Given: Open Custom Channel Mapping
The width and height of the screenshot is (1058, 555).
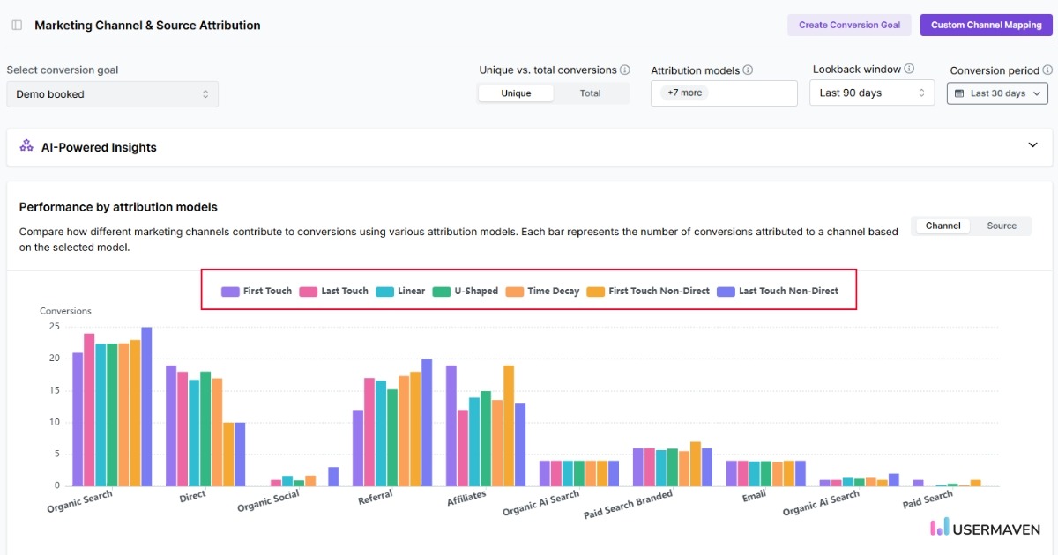Looking at the screenshot, I should [x=985, y=25].
